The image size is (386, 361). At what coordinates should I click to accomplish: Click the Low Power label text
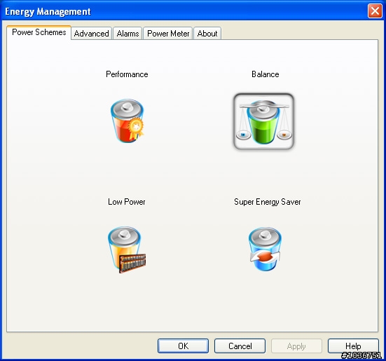click(x=127, y=202)
